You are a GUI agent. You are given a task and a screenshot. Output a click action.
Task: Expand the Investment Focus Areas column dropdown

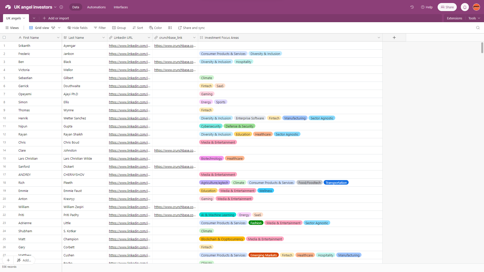tap(379, 38)
